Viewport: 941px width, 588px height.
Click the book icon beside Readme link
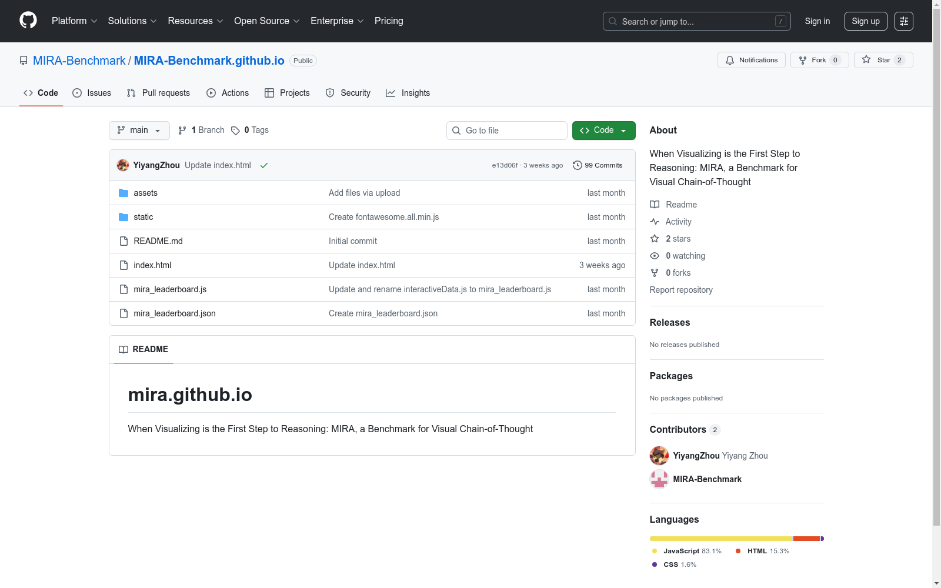point(655,205)
